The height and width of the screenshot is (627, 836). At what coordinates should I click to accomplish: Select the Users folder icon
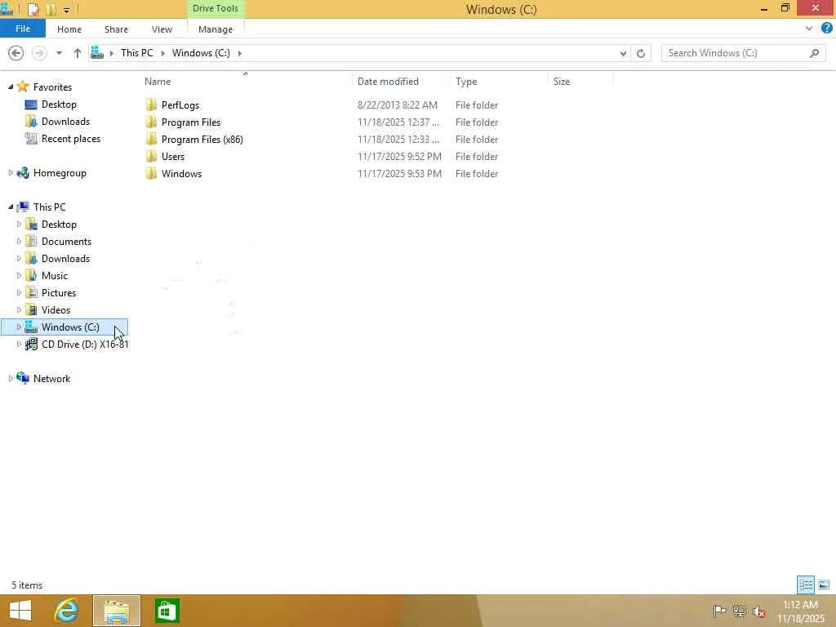point(151,156)
